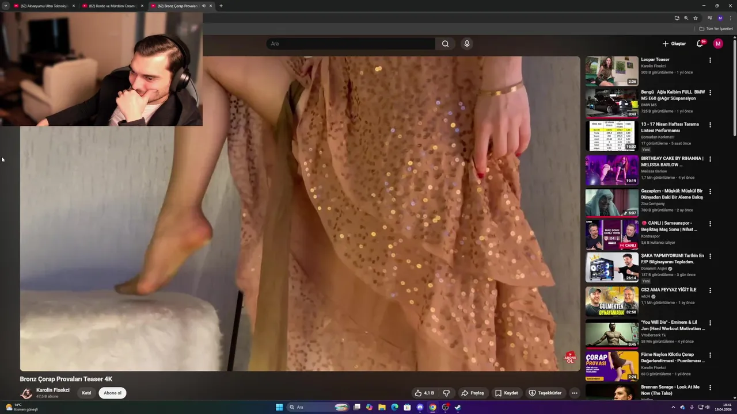Screen dimensions: 737x414
Task: Save video with Kaydet button
Action: [507, 393]
